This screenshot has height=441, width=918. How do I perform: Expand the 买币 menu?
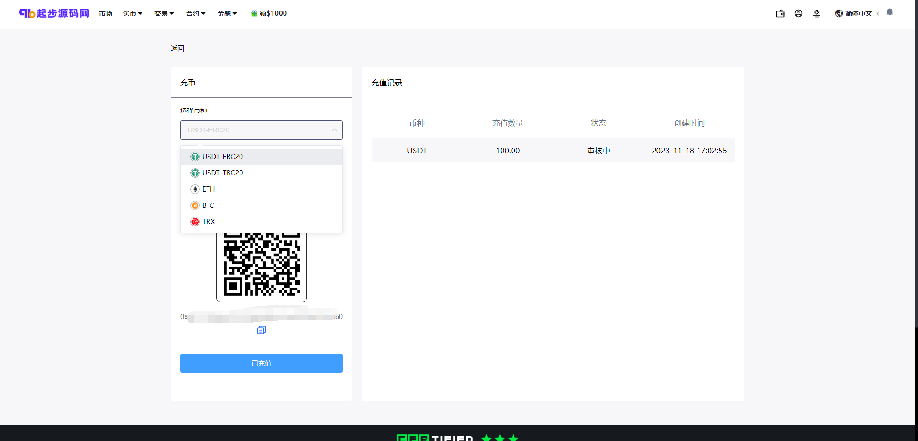(132, 13)
